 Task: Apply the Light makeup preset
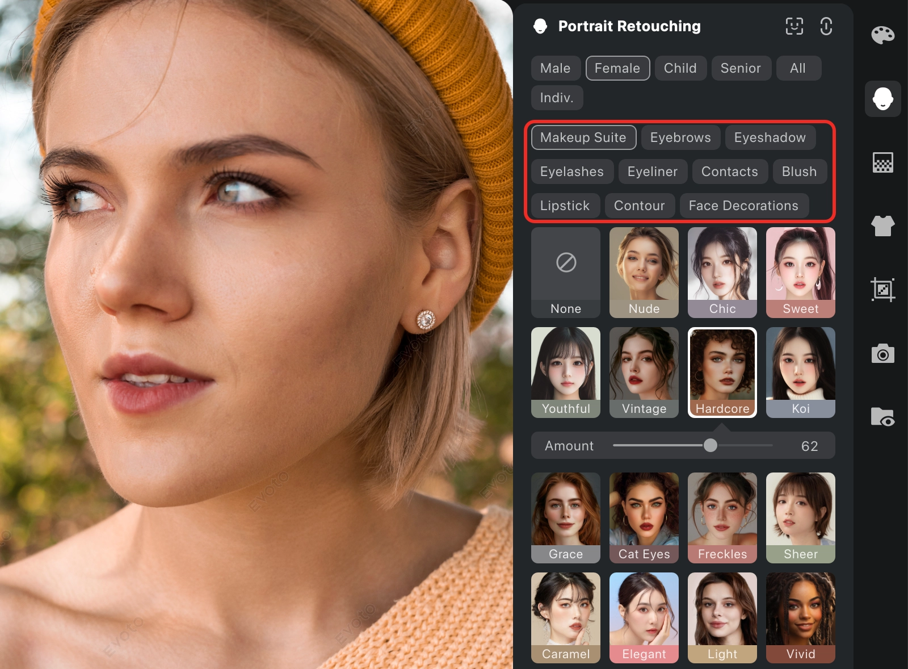tap(722, 618)
